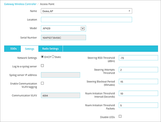Click the Syslog server IP address field

coord(60,75)
